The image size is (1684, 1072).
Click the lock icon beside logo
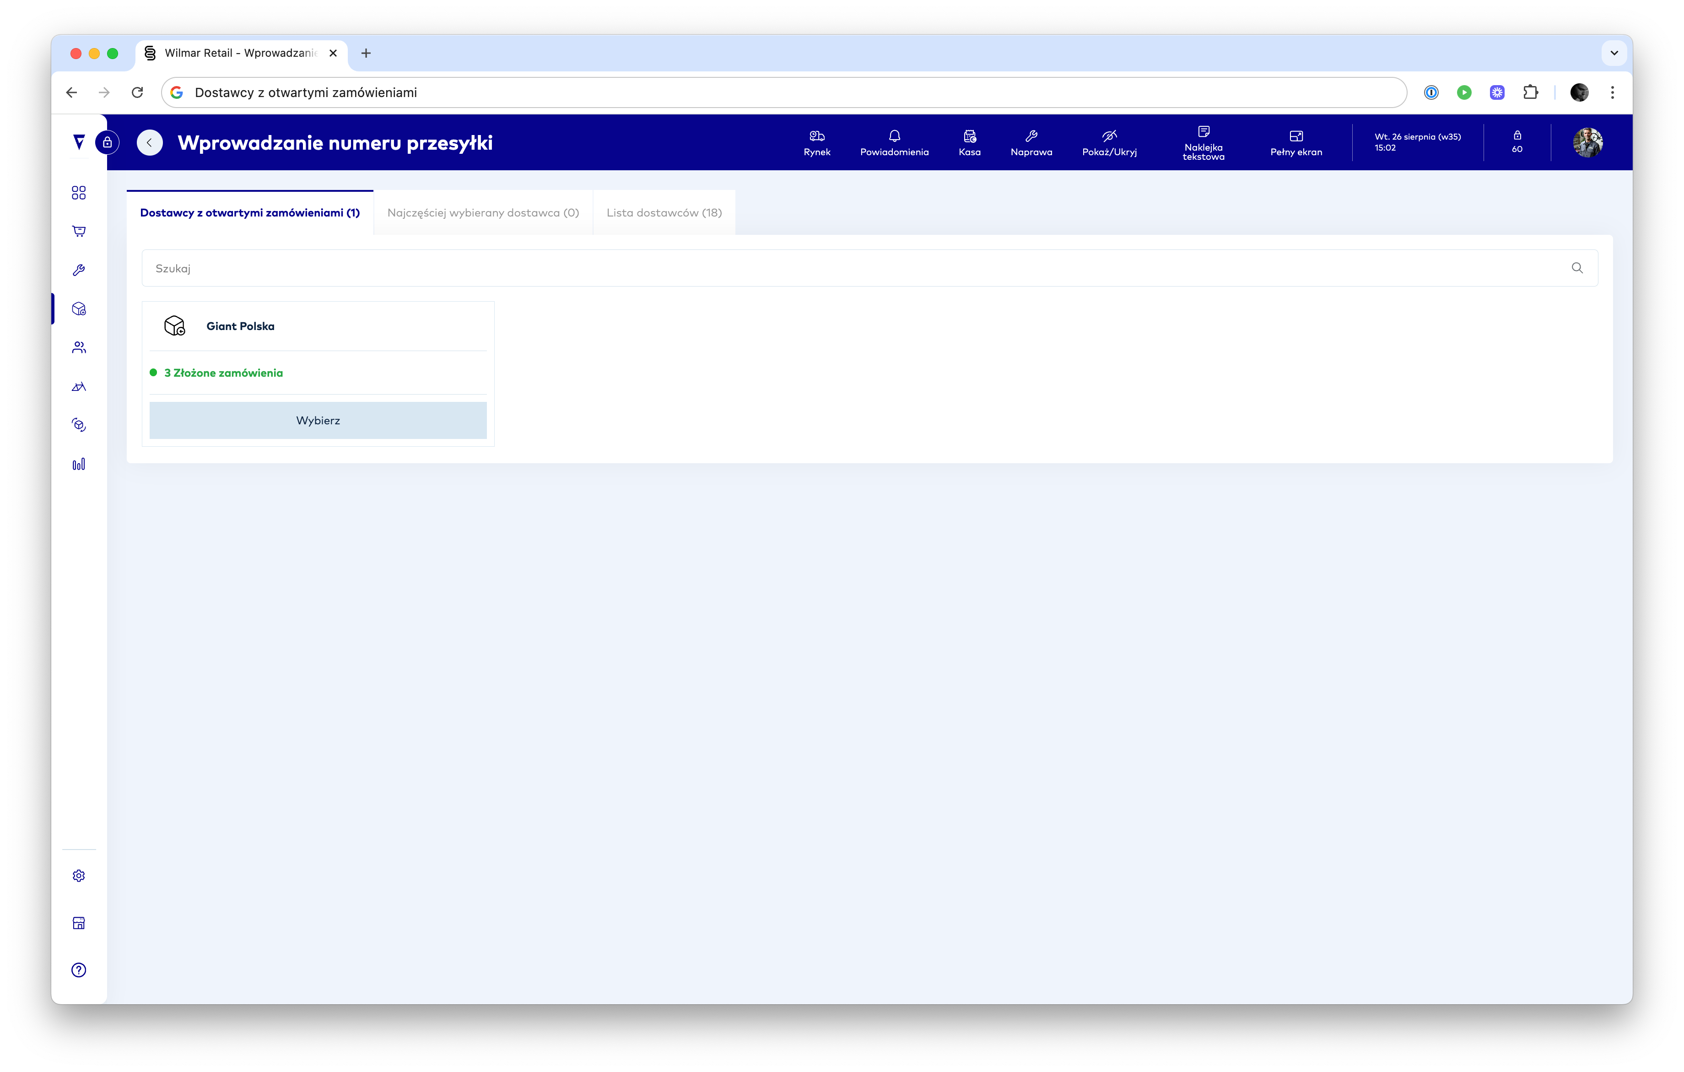[107, 142]
